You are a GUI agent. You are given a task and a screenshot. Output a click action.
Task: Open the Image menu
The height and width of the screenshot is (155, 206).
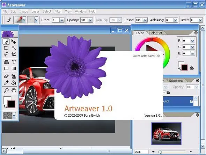pyautogui.click(x=24, y=12)
